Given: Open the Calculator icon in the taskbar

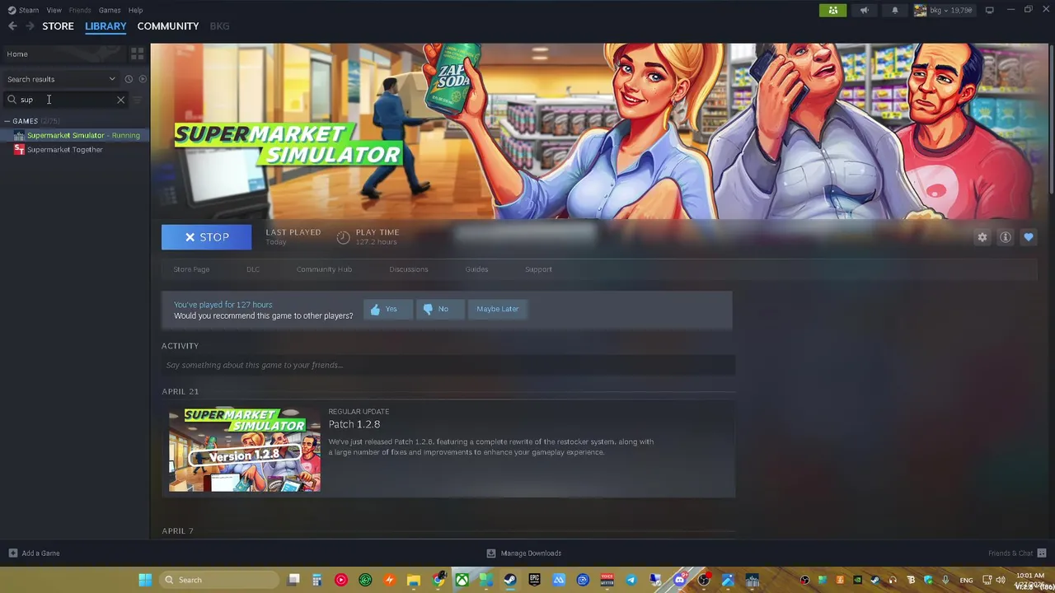Looking at the screenshot, I should [x=316, y=580].
